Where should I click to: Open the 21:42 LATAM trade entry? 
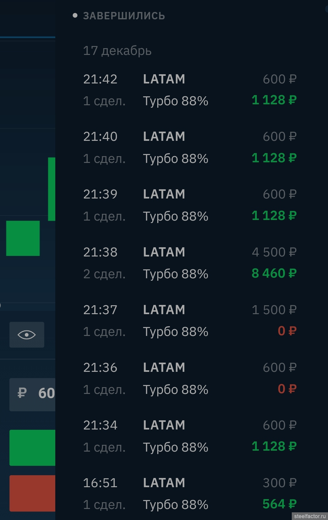pos(190,90)
